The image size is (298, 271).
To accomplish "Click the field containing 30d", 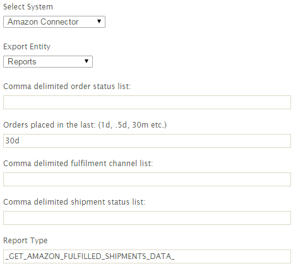I will [147, 141].
